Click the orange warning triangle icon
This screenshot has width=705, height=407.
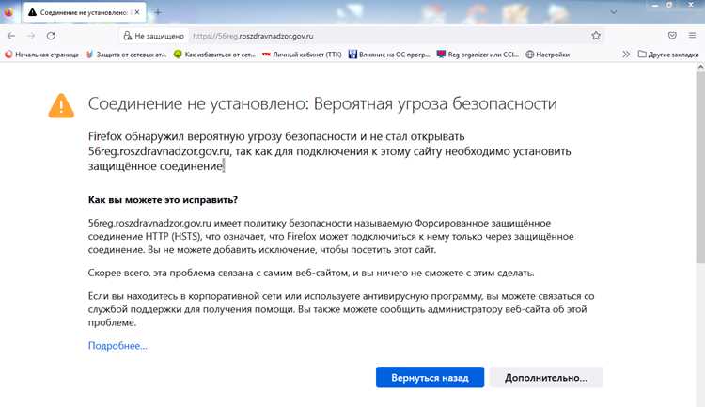coord(61,106)
